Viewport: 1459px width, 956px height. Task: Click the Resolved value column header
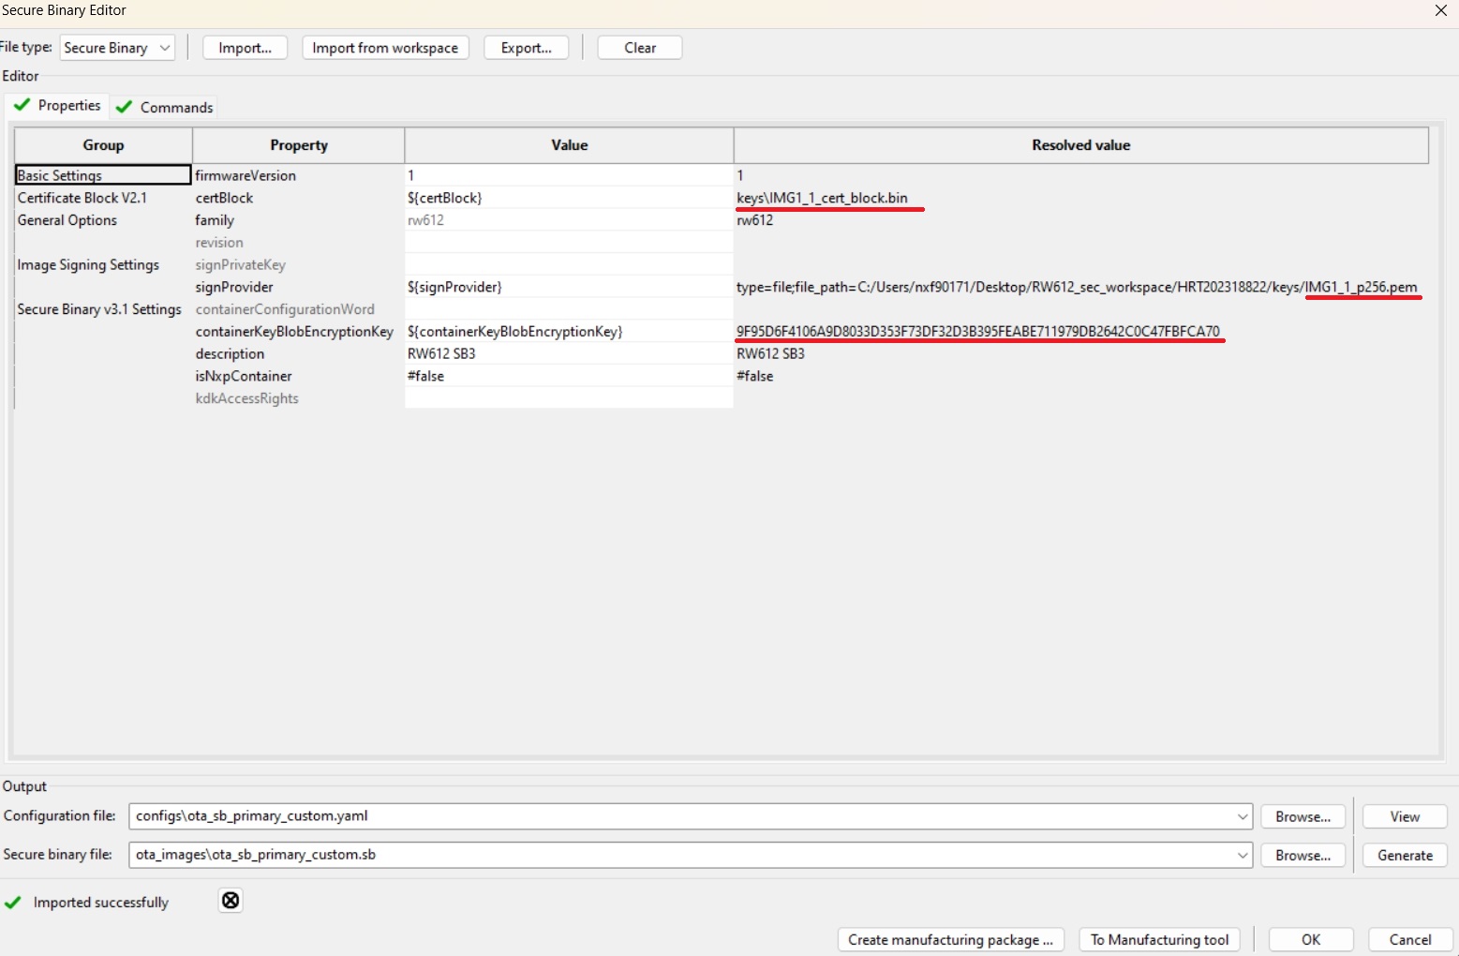click(1081, 145)
